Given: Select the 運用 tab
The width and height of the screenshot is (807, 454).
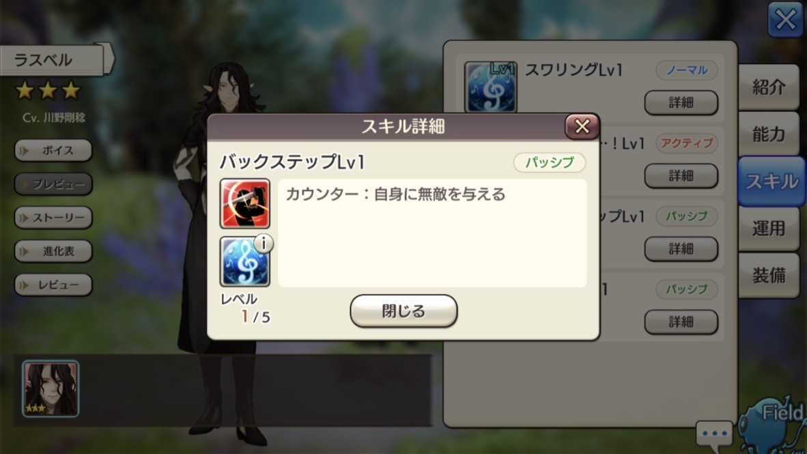Looking at the screenshot, I should pyautogui.click(x=769, y=228).
